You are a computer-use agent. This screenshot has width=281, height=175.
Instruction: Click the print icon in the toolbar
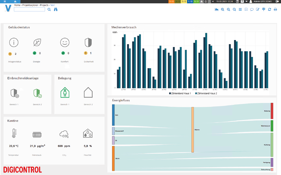275,9
